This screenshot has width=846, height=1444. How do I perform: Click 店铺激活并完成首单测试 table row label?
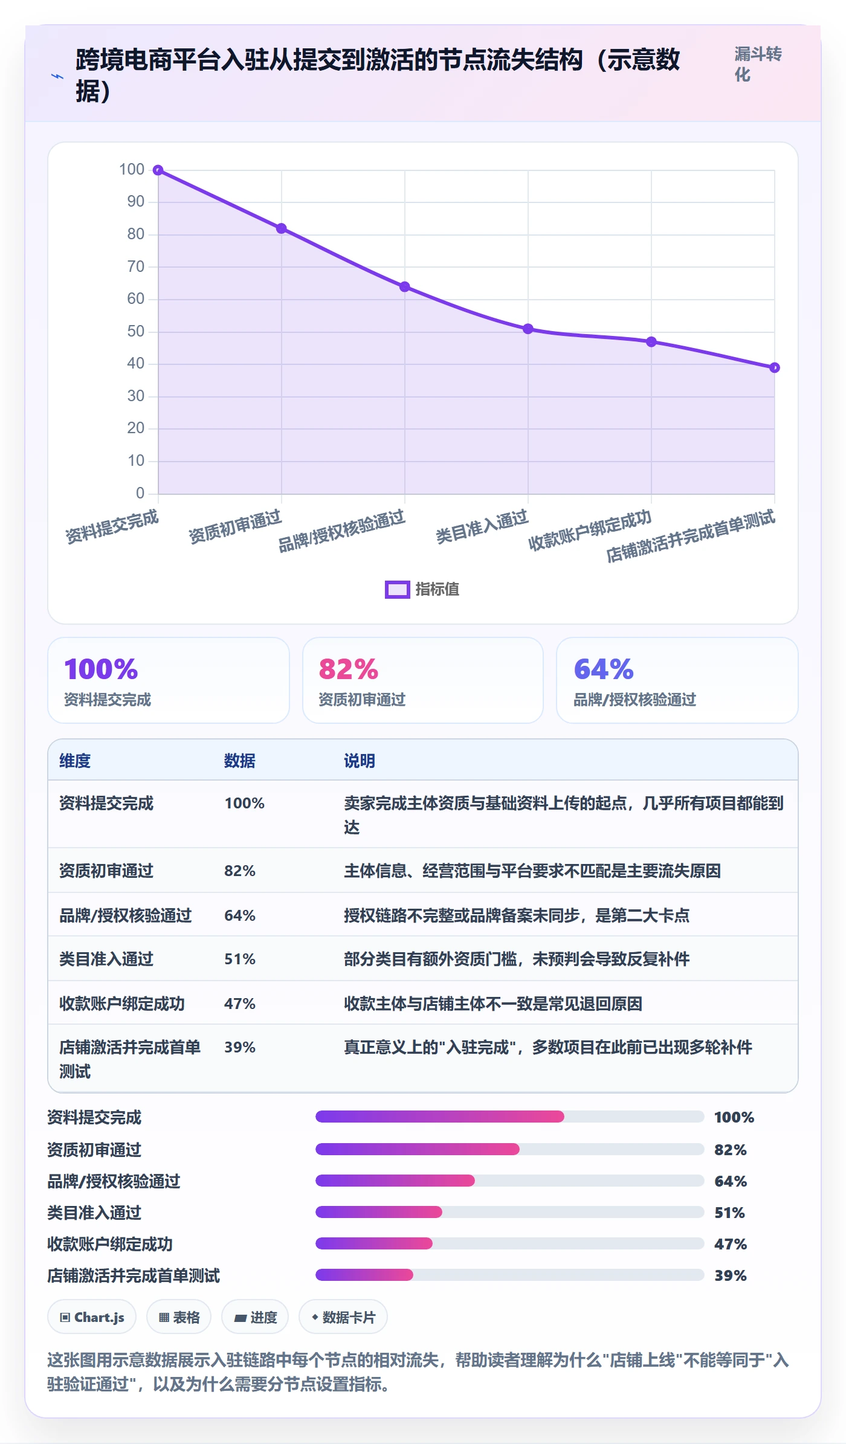130,1059
